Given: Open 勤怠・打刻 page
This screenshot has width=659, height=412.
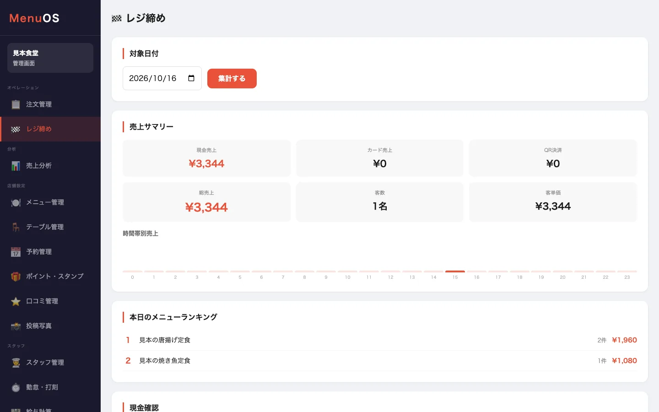Looking at the screenshot, I should [x=50, y=387].
